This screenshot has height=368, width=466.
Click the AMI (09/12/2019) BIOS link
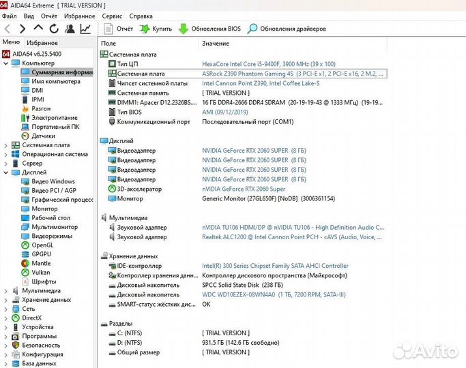[225, 112]
